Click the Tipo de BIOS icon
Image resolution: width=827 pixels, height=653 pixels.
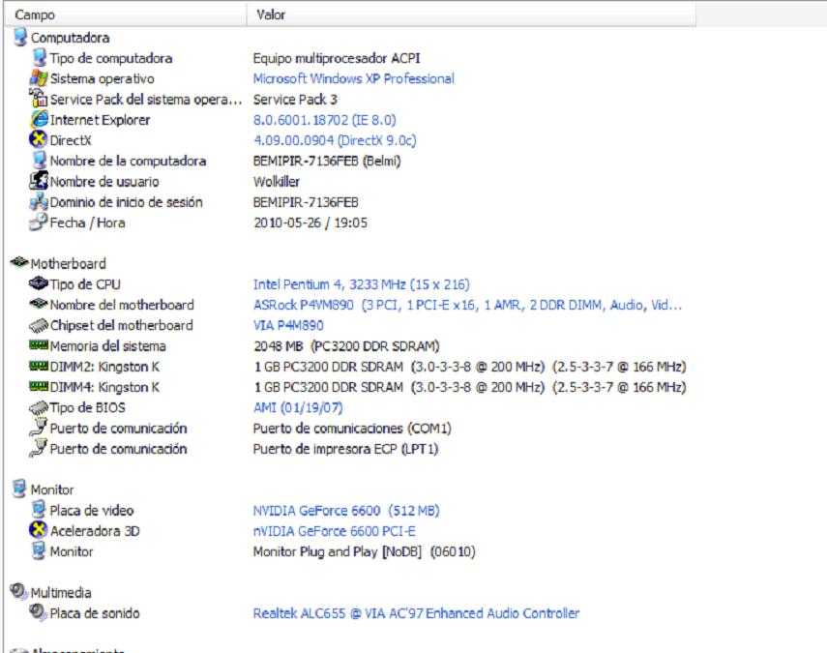(39, 407)
